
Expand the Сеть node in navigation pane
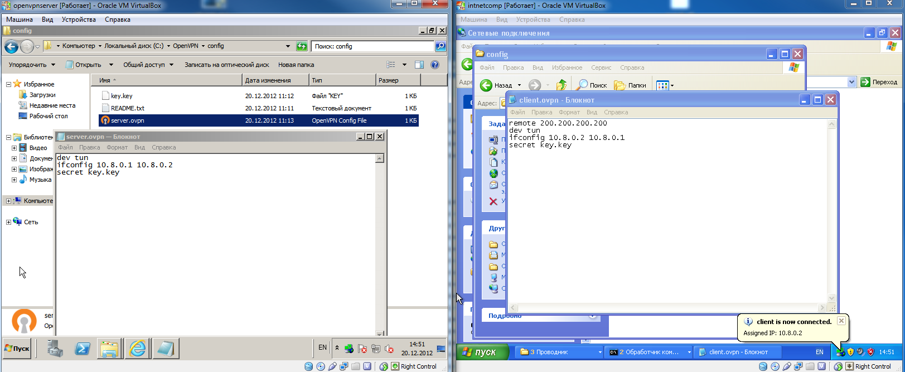[x=8, y=222]
